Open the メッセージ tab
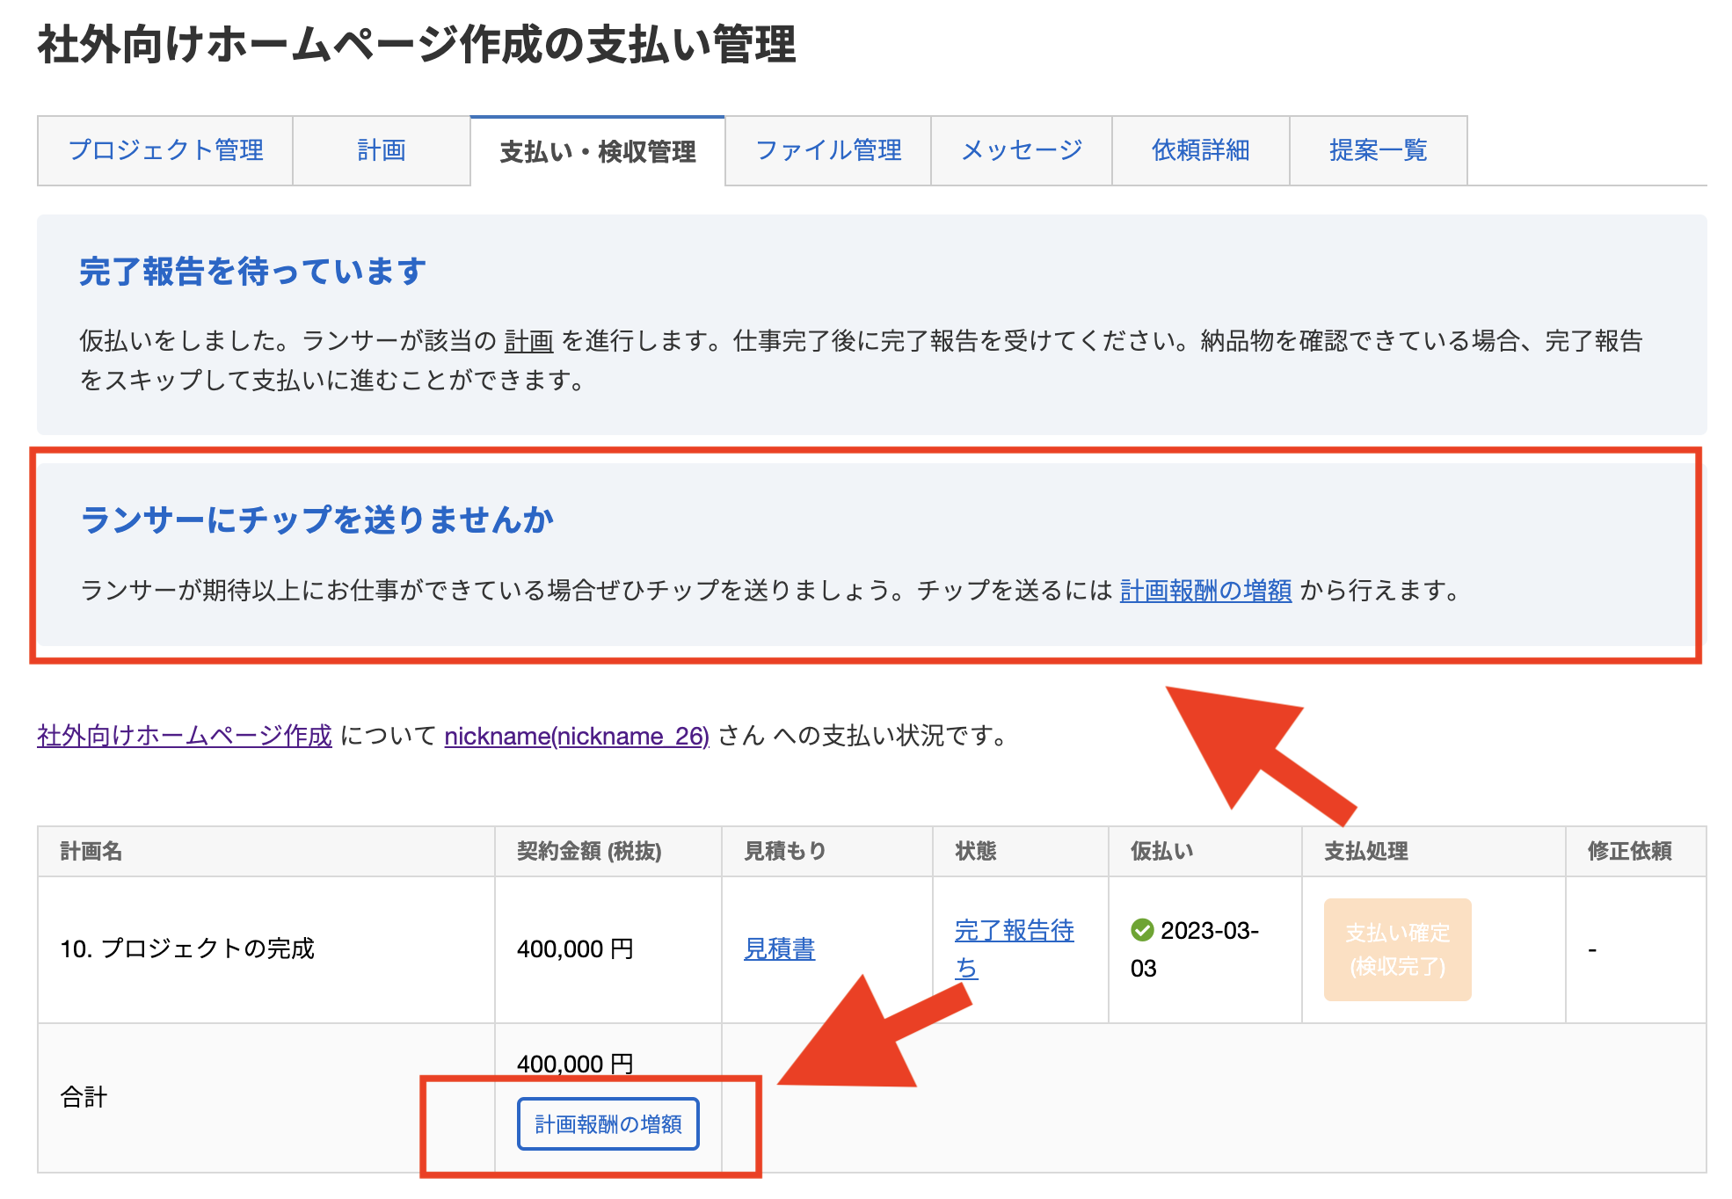The image size is (1732, 1199). (1022, 151)
